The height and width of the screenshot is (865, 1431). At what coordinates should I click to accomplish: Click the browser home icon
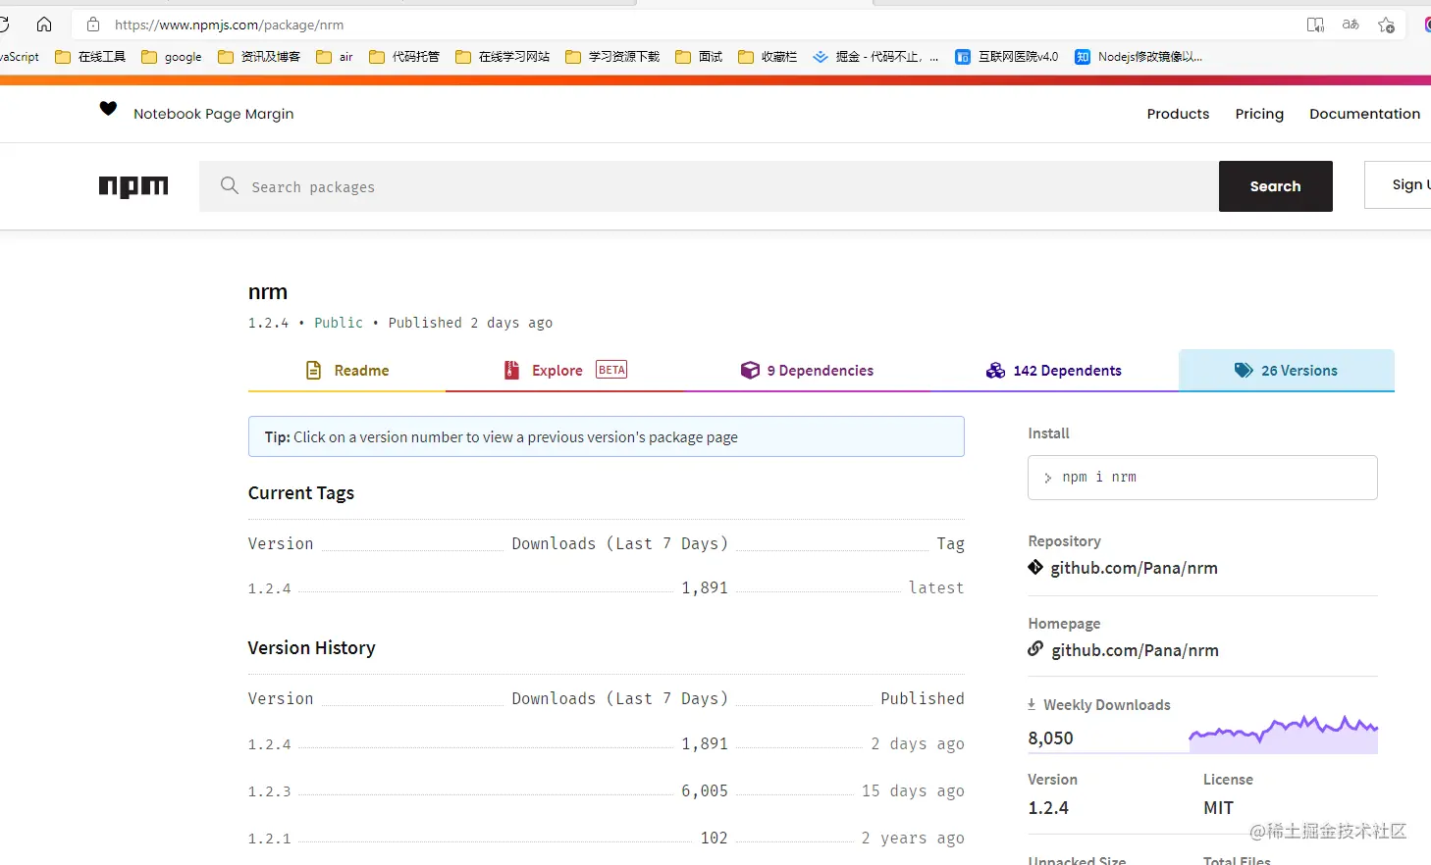[44, 25]
